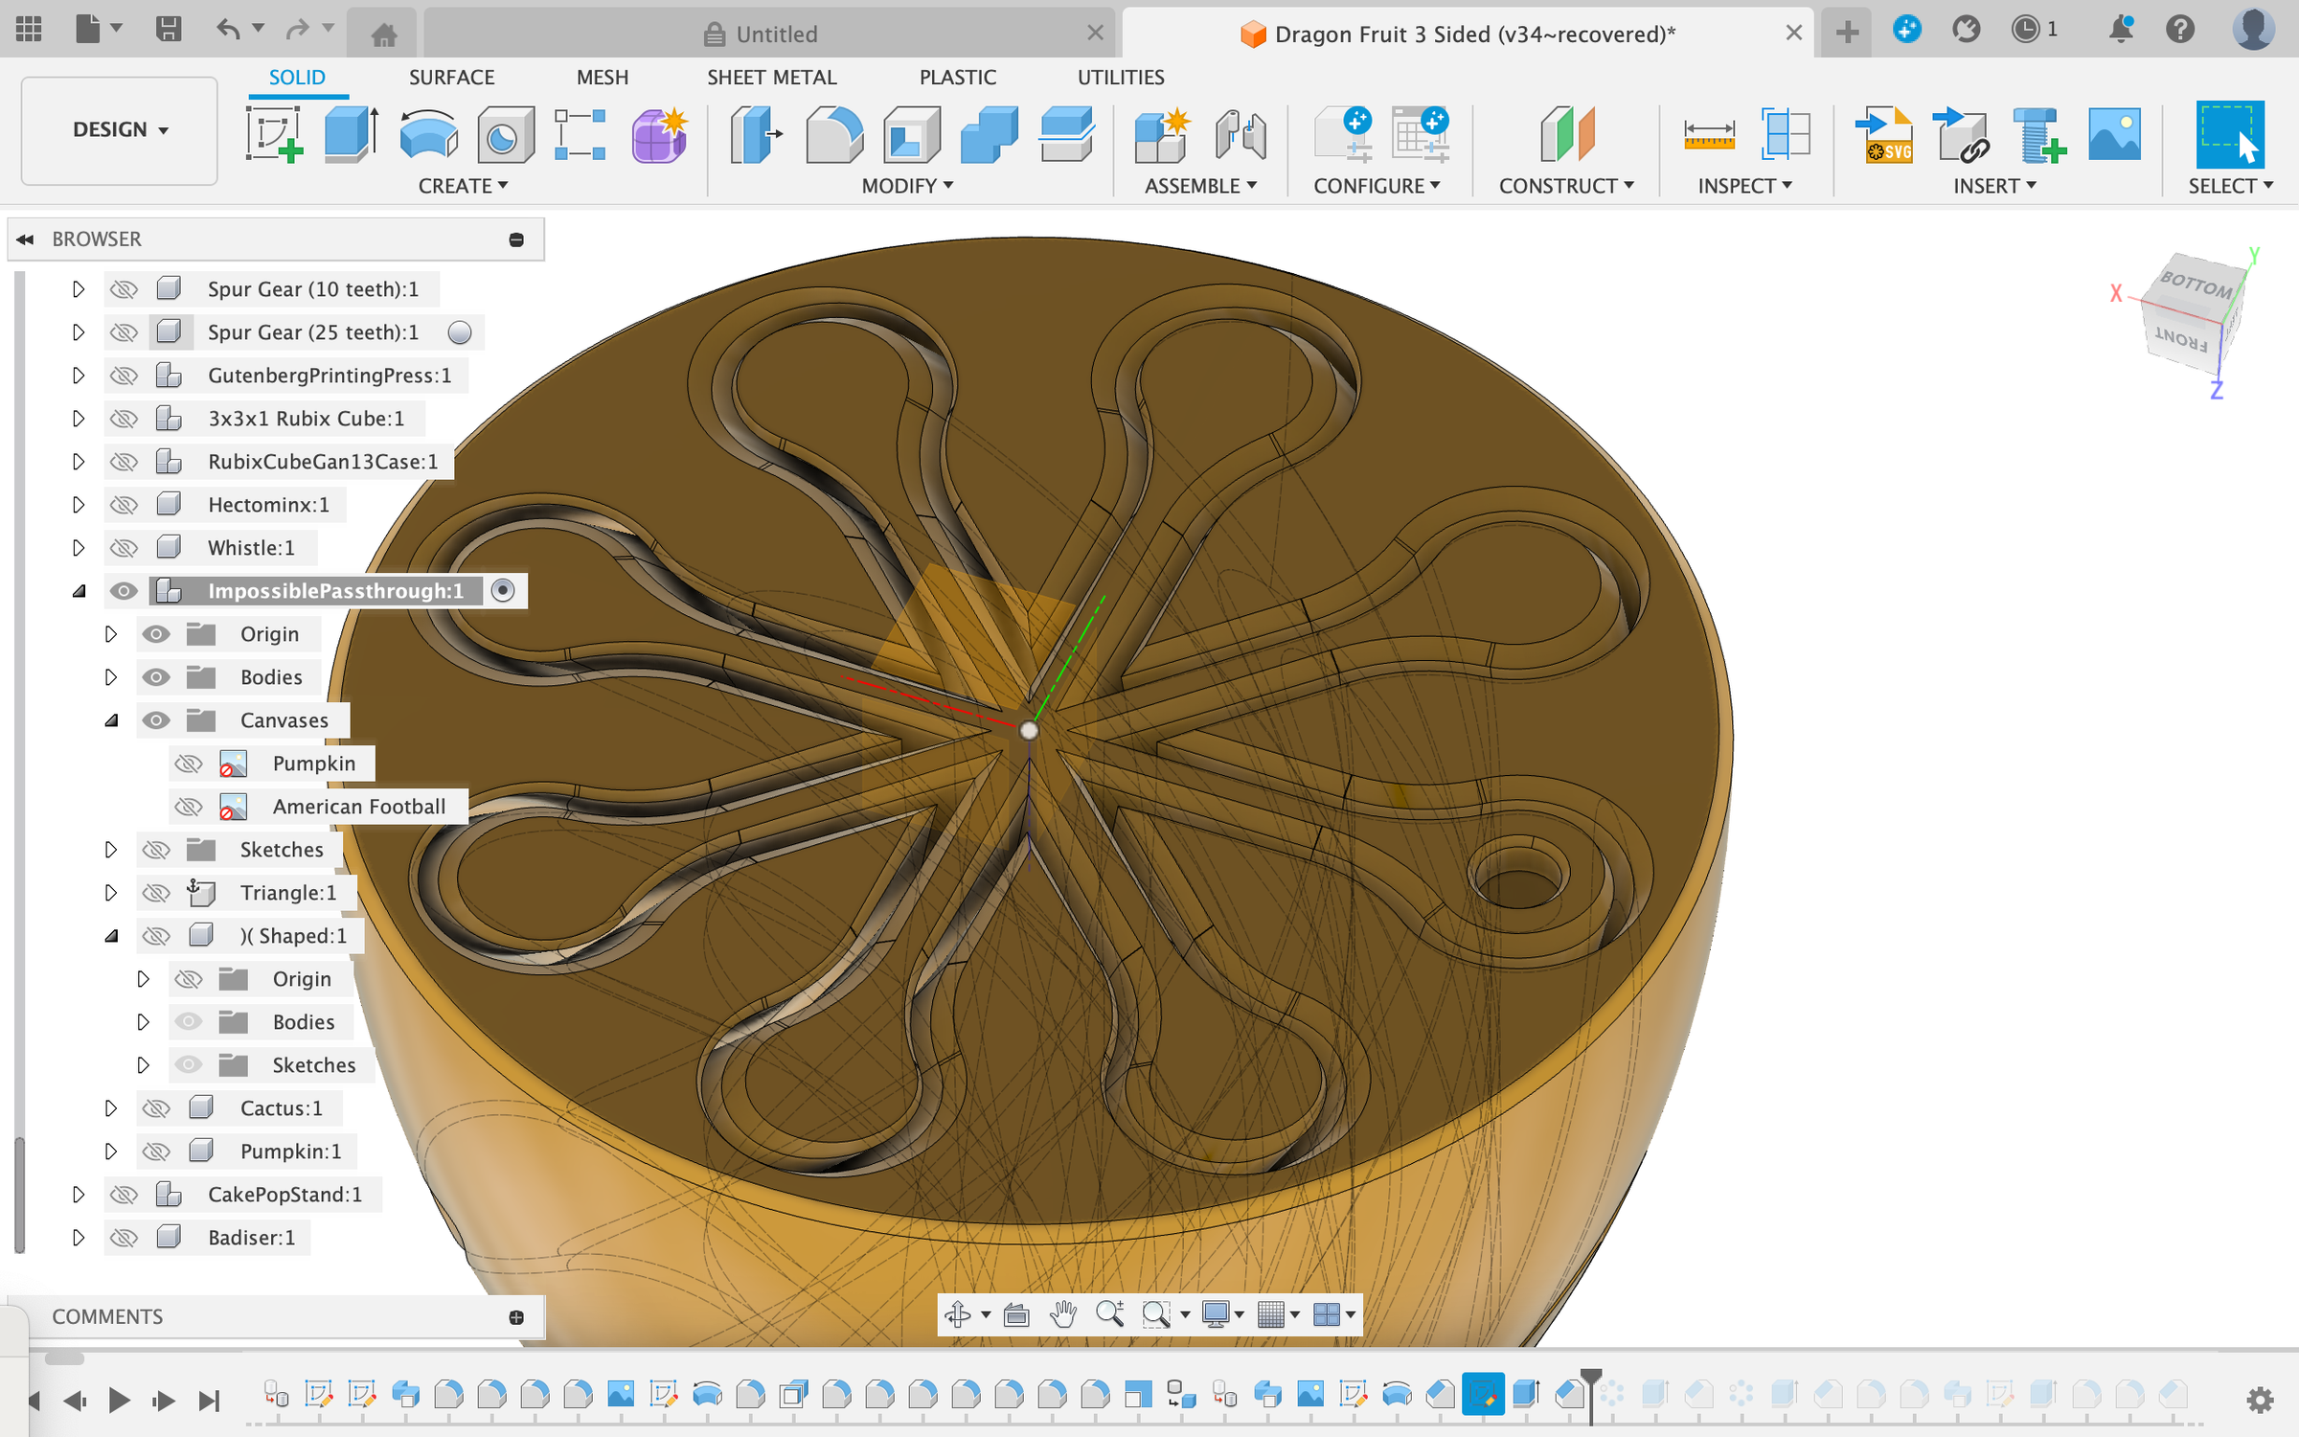Show the Pumpkin canvas
Screen dimensions: 2299x1437
(188, 764)
